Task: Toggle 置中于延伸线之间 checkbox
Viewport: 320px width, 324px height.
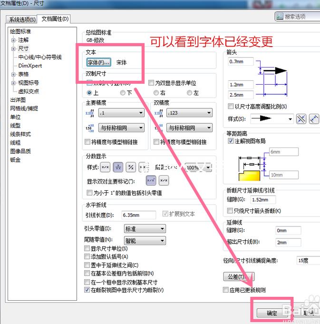Action: point(87,265)
